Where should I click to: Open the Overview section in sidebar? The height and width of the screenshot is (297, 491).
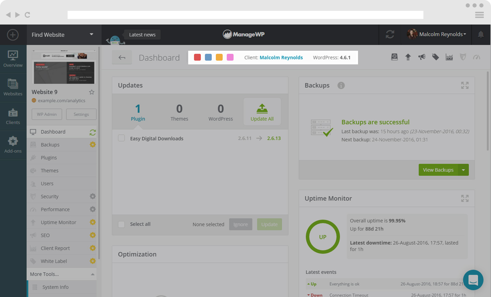tap(13, 59)
